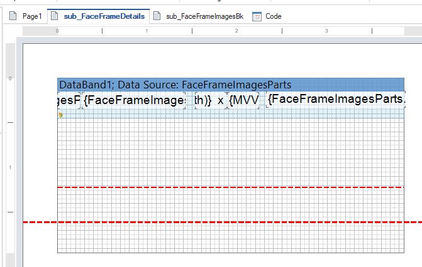Select the sub_FaceFrameDetails tab
This screenshot has height=267, width=422.
(x=99, y=16)
